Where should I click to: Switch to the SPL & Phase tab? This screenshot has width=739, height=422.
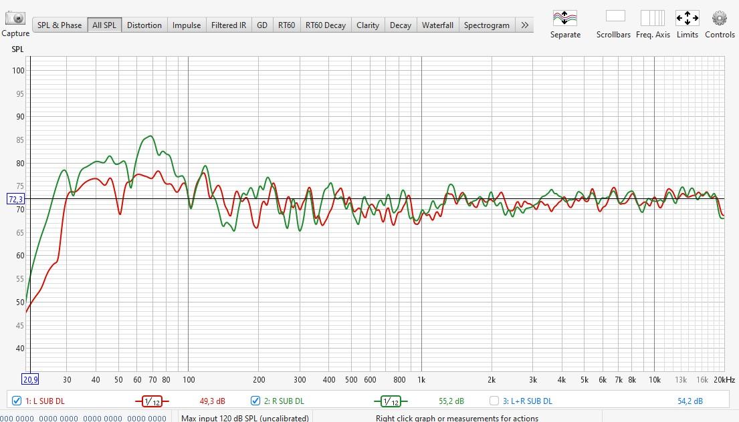(60, 25)
